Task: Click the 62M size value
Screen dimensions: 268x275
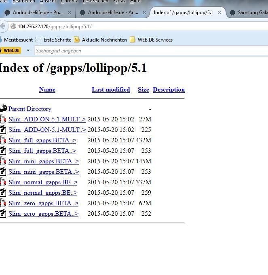Action: pos(145,203)
